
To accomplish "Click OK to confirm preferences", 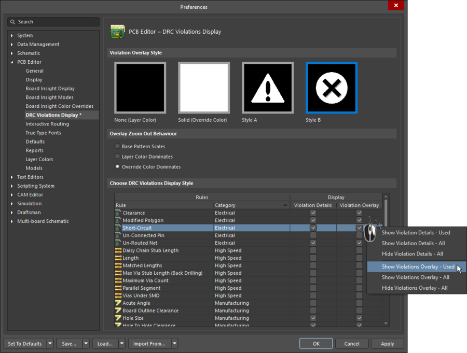I will click(x=315, y=344).
